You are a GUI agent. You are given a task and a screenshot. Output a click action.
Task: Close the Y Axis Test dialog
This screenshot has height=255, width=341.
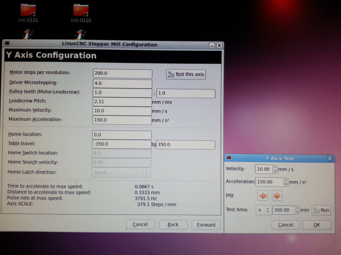click(330, 159)
